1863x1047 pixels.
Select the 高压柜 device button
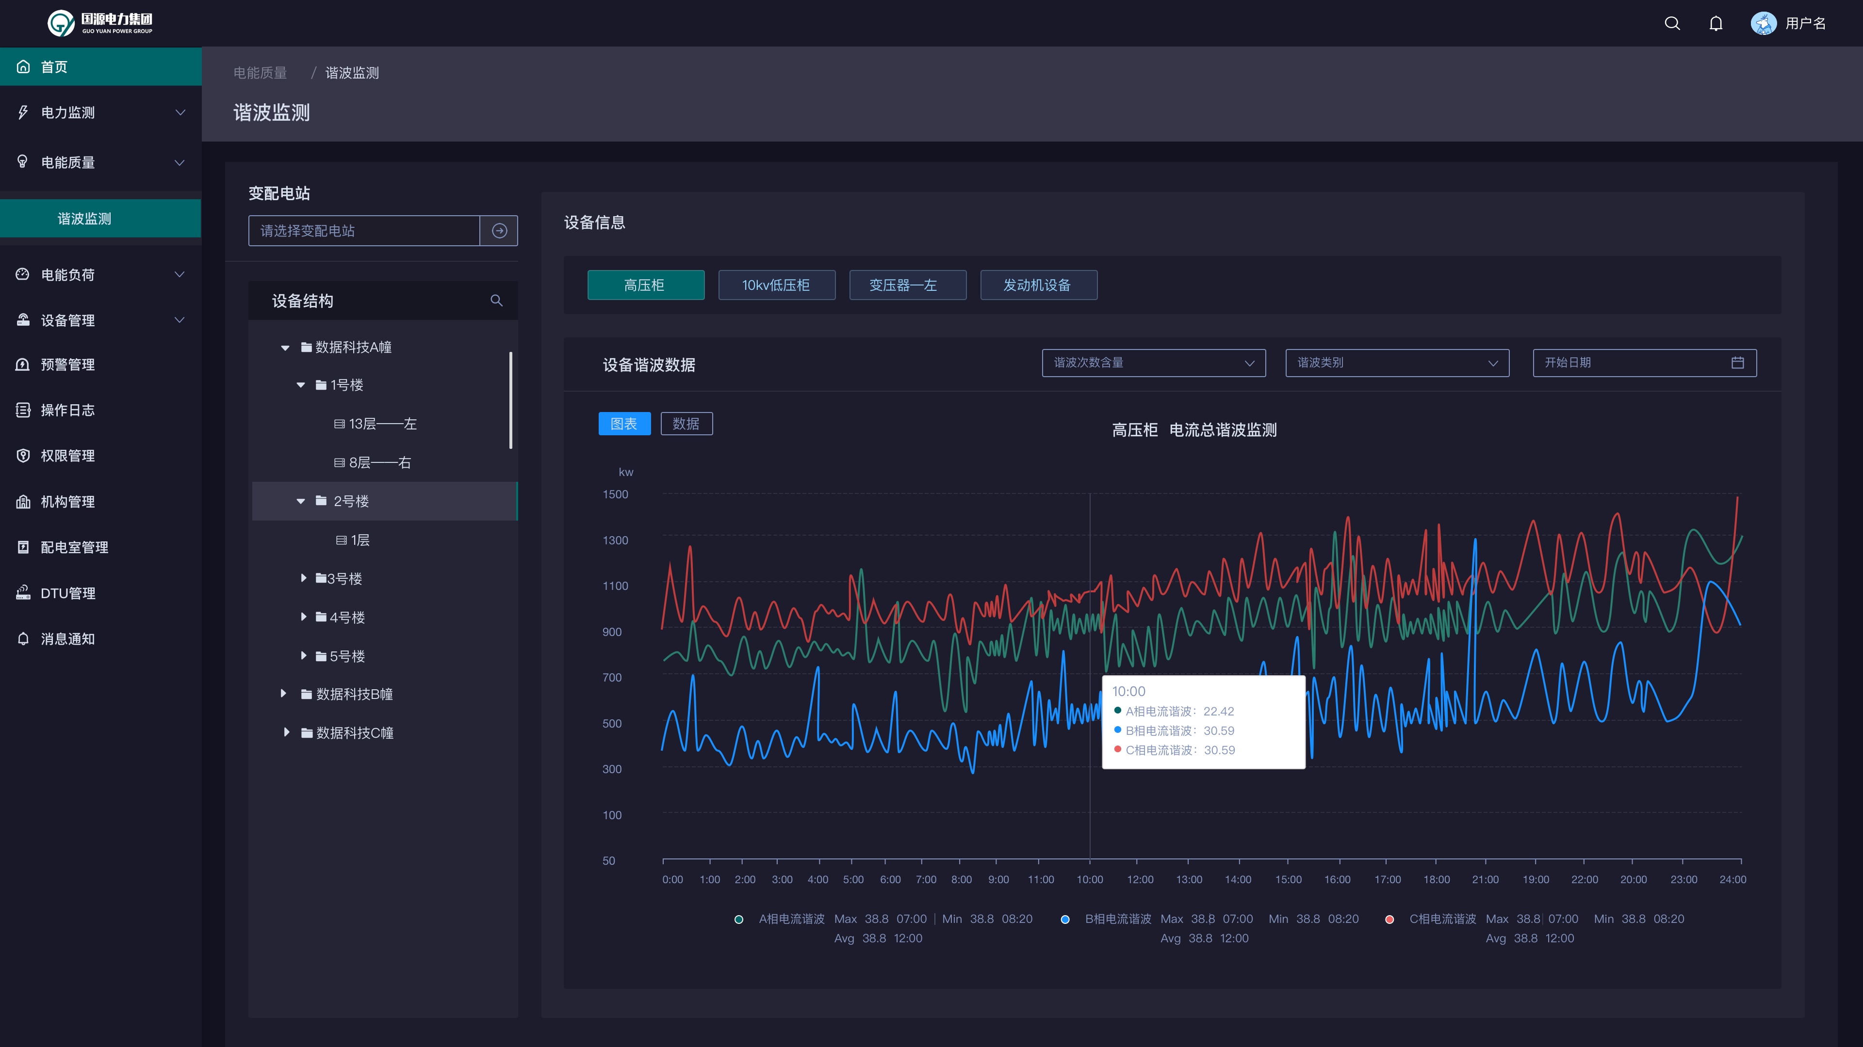coord(646,285)
